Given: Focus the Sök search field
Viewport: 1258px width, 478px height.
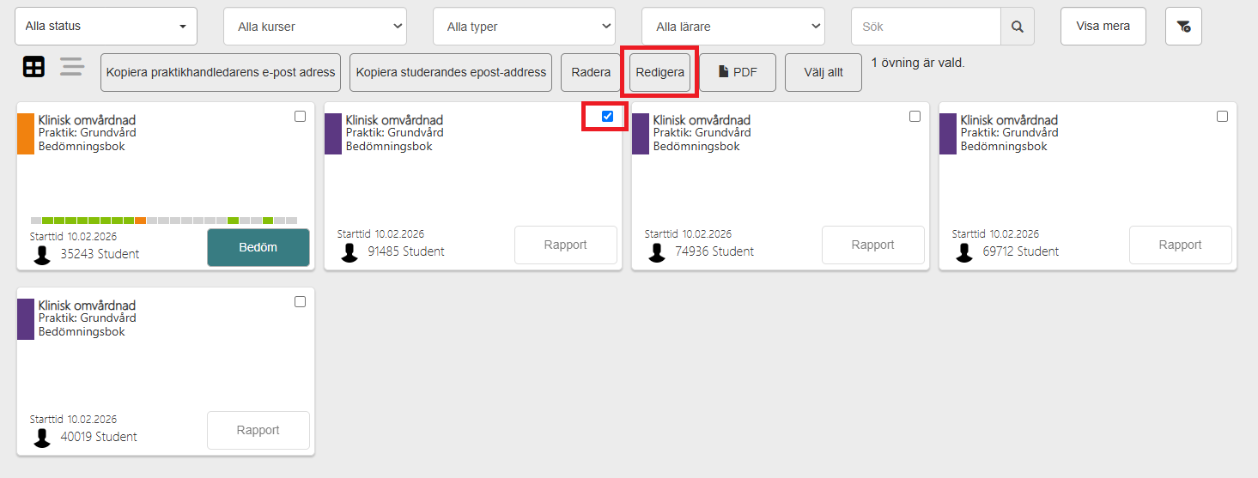Looking at the screenshot, I should (926, 27).
